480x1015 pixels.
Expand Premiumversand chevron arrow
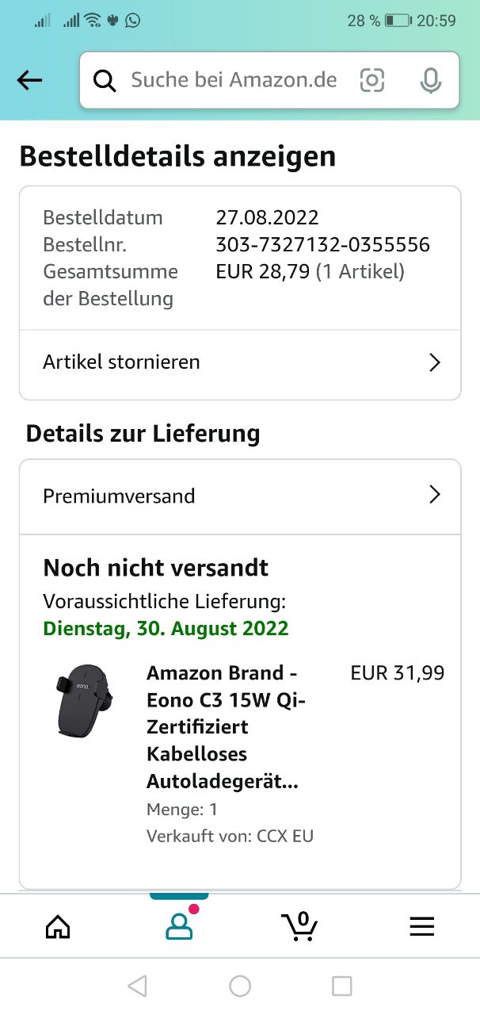434,495
